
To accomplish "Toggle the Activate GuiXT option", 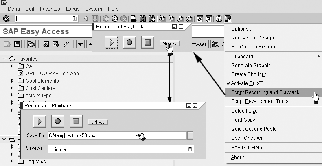I will pos(273,83).
